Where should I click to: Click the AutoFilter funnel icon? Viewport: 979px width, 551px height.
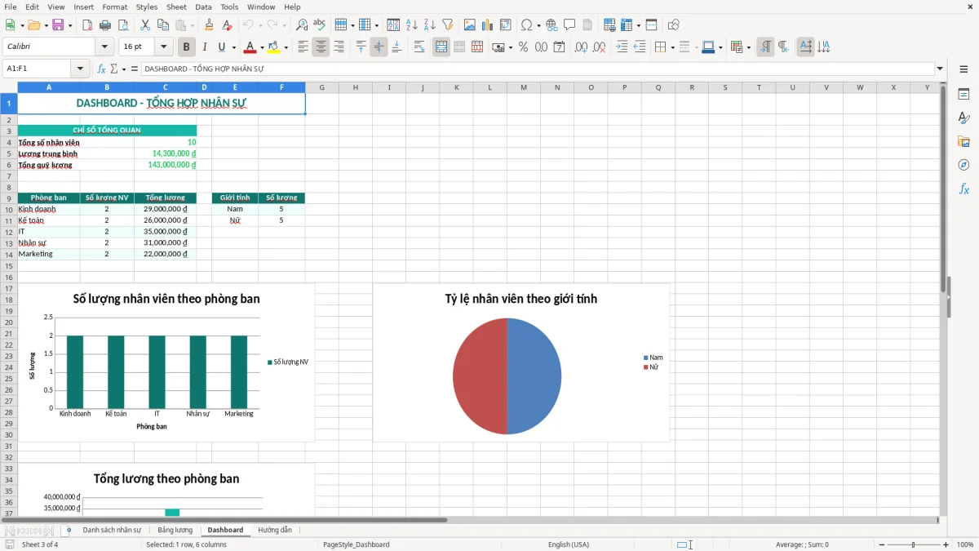coord(447,25)
